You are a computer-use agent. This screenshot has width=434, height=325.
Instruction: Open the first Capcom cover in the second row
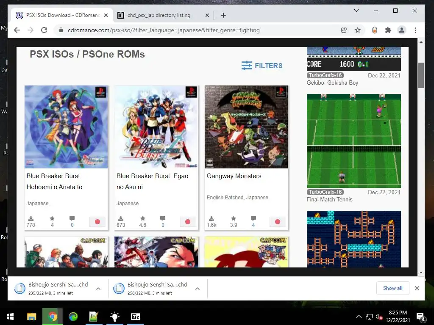pos(66,252)
